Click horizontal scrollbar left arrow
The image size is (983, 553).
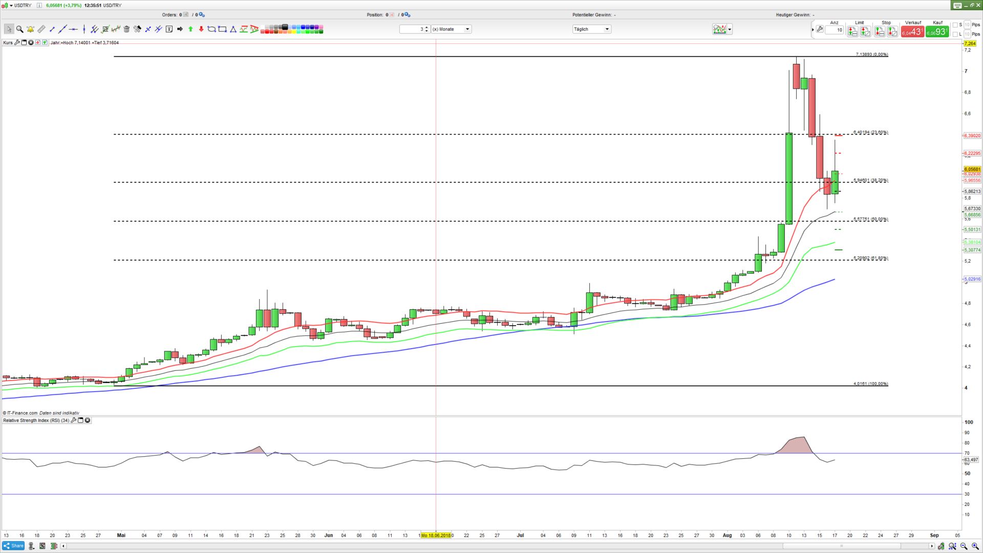tap(63, 546)
